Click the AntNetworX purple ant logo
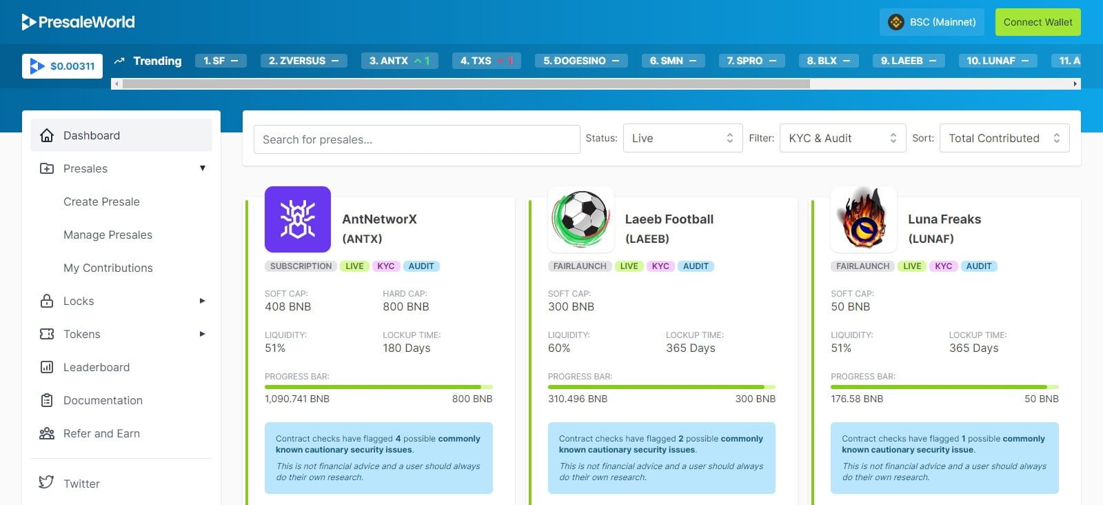1103x505 pixels. (298, 219)
